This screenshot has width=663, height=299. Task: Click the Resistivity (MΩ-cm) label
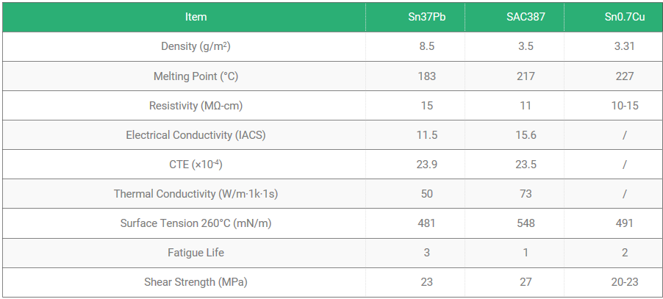point(196,106)
